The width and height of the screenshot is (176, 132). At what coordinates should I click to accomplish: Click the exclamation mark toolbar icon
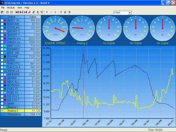click(x=61, y=12)
